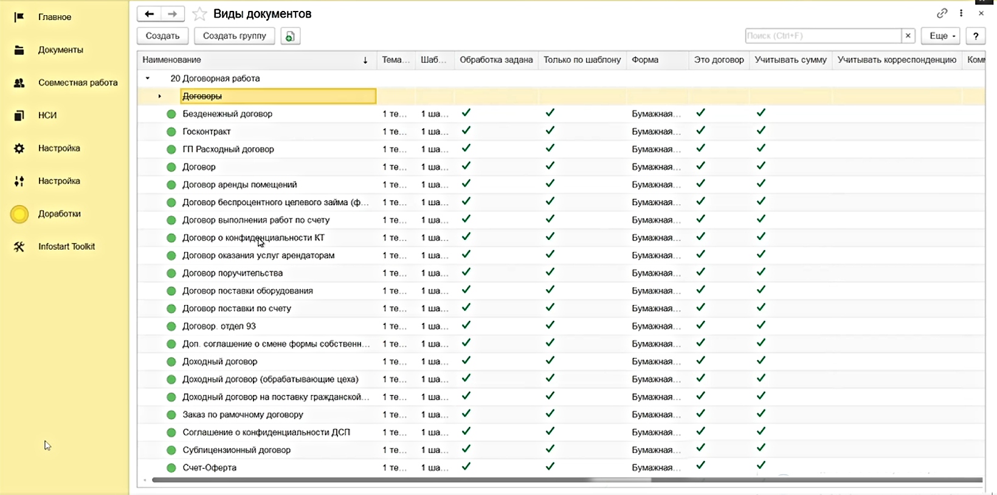Toggle Учитывать сумму check for Счет-Оферта
Screen dimensions: 997x495
761,466
